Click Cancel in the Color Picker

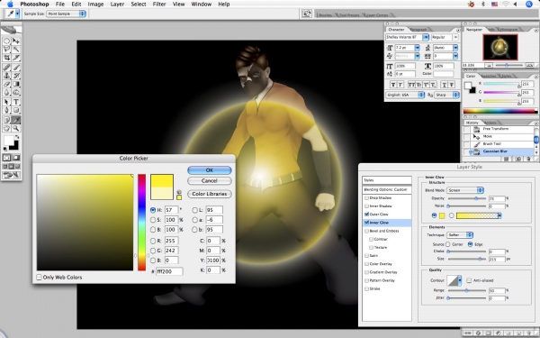pyautogui.click(x=210, y=181)
